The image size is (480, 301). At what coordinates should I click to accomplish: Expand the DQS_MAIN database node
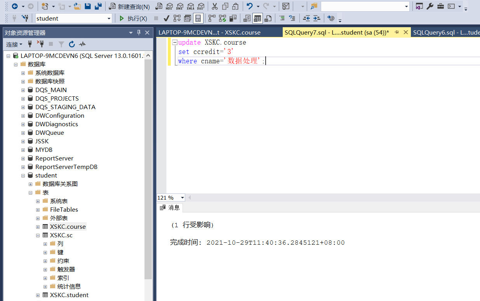click(23, 90)
